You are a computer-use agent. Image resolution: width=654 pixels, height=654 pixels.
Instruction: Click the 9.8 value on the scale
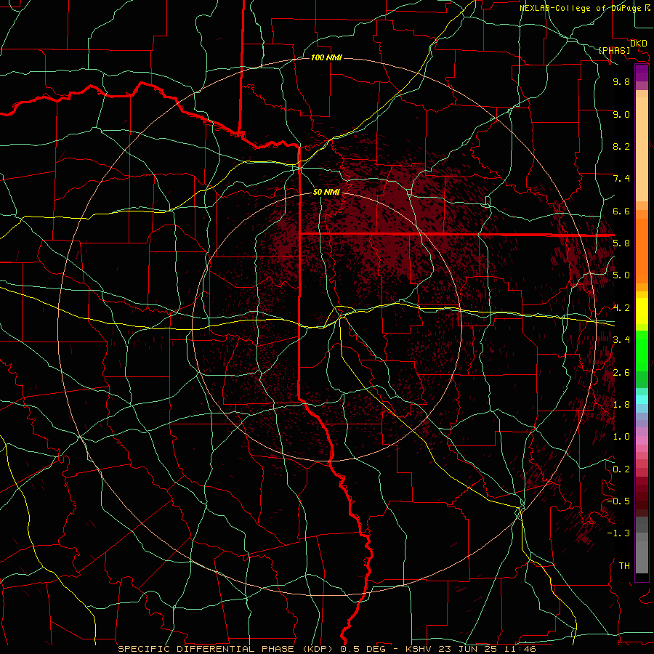(x=621, y=81)
